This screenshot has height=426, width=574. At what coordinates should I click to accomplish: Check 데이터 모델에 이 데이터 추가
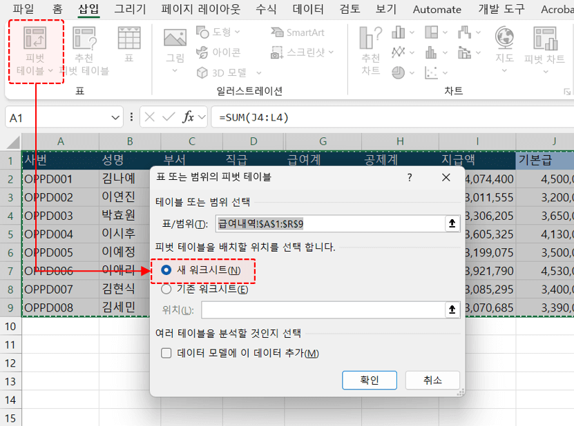pos(166,353)
